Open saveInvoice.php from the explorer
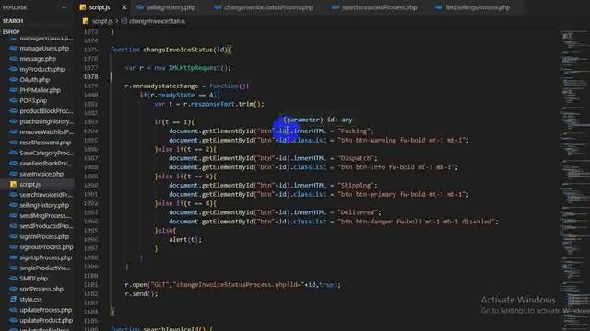 [x=41, y=174]
